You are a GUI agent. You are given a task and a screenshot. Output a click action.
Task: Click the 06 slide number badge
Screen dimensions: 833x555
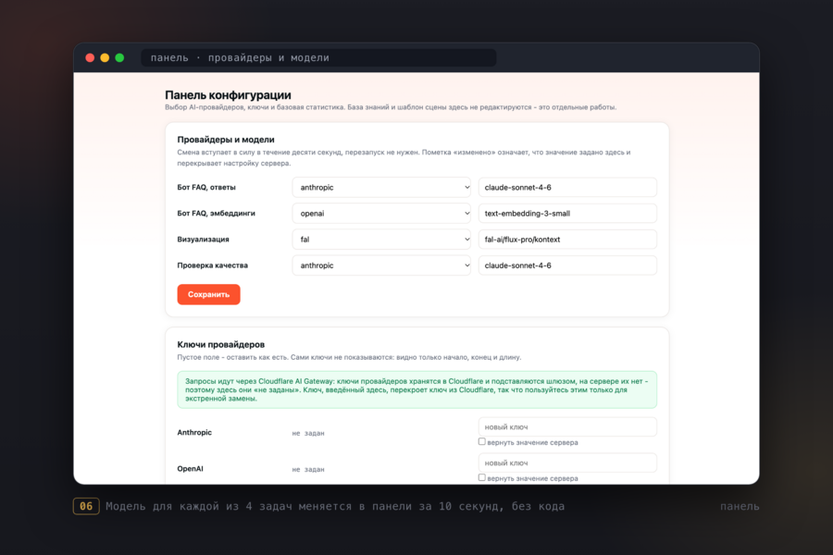86,506
